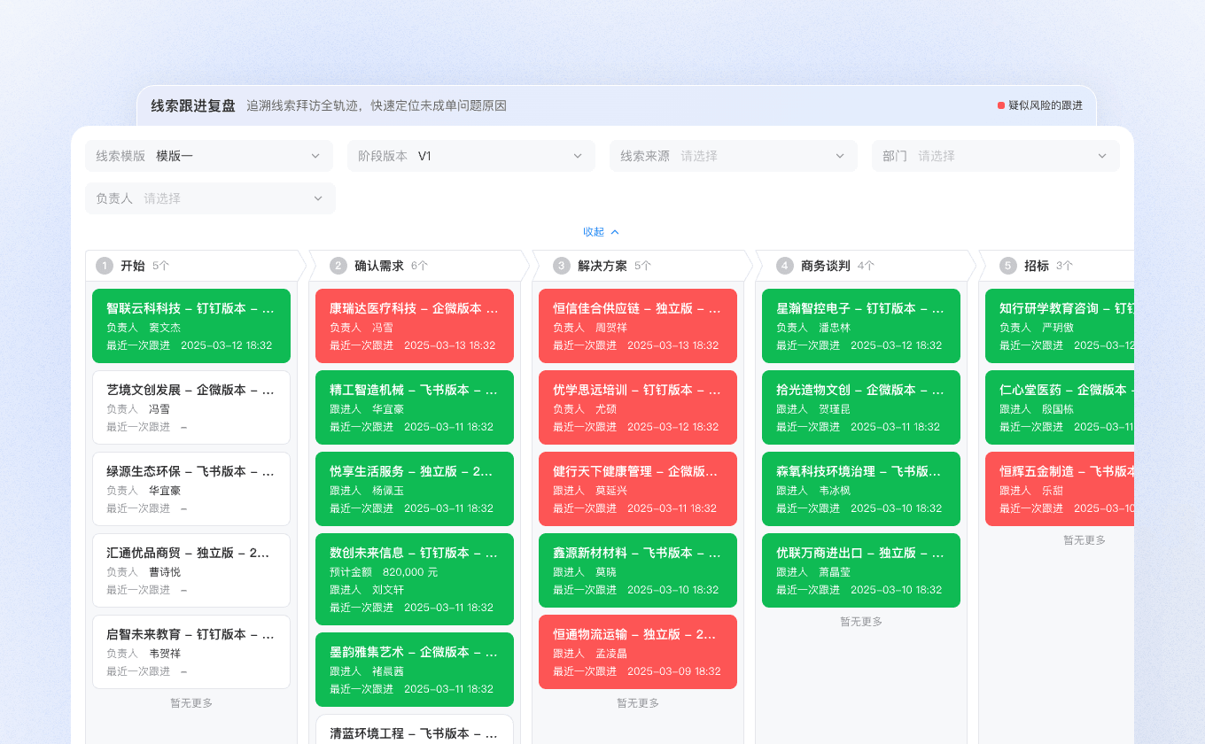Open 汇通优品商贸 lead card

[191, 570]
